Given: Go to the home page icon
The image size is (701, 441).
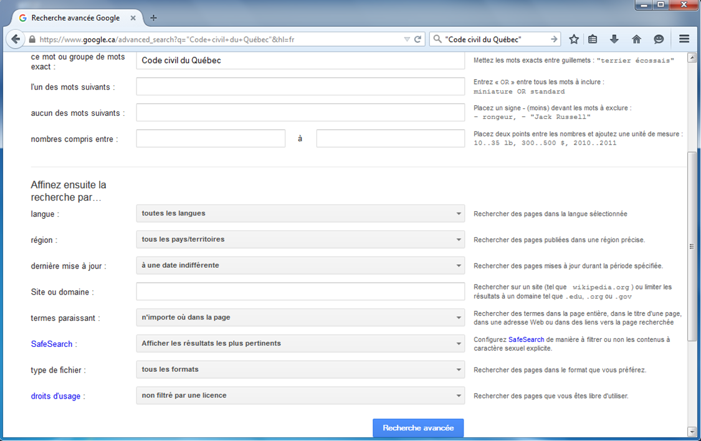Looking at the screenshot, I should coord(636,39).
